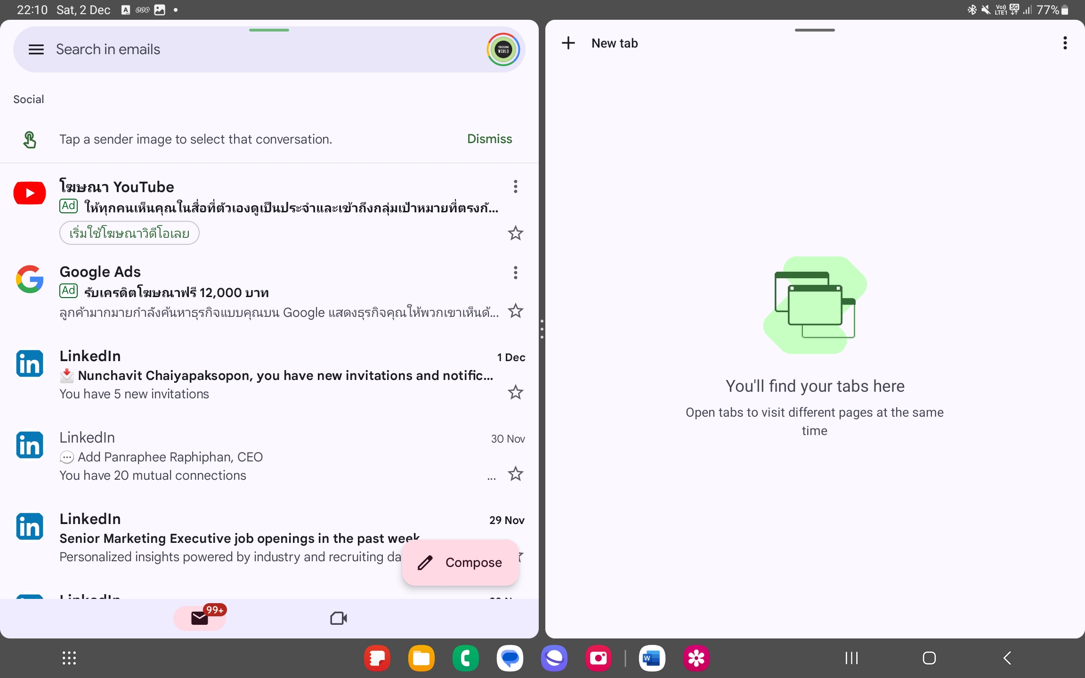1085x678 pixels.
Task: Launch Microsoft Word from taskbar
Action: [x=652, y=658]
